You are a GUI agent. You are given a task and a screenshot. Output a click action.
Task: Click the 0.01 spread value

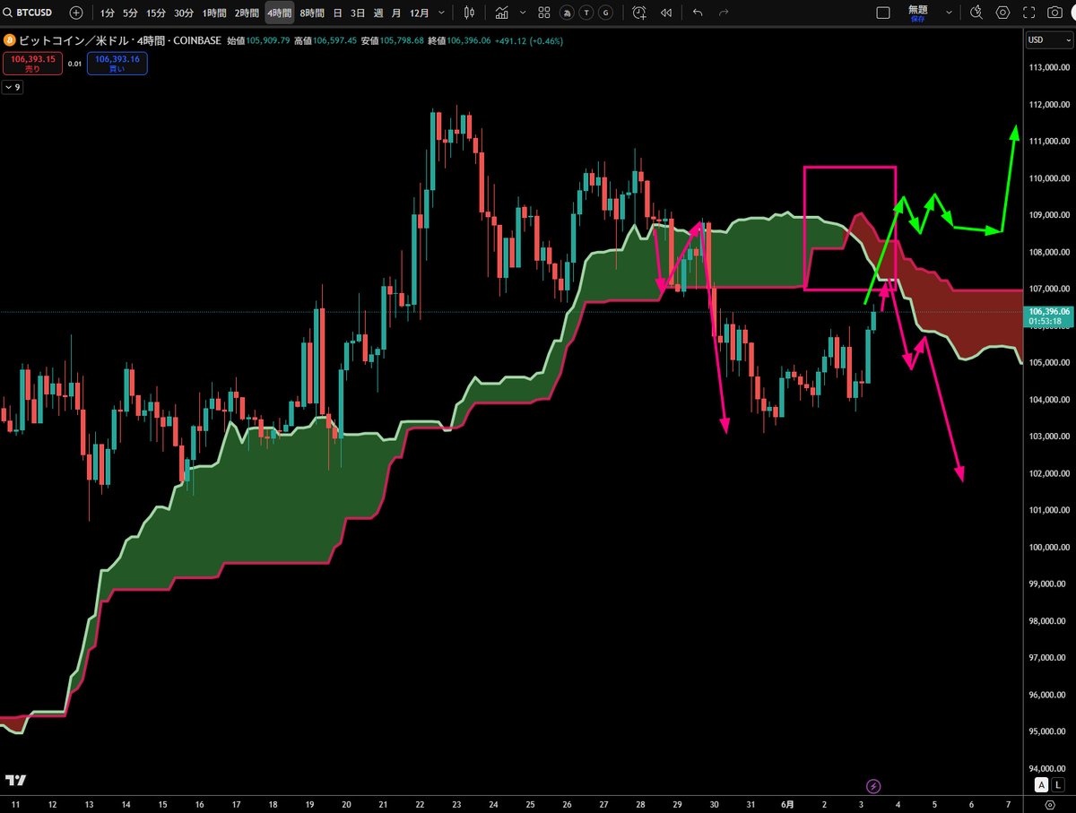[x=74, y=63]
